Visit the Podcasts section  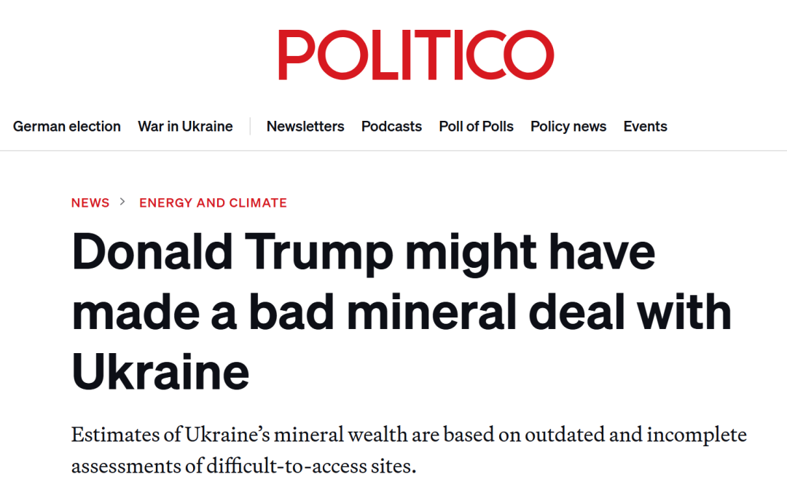click(x=391, y=127)
